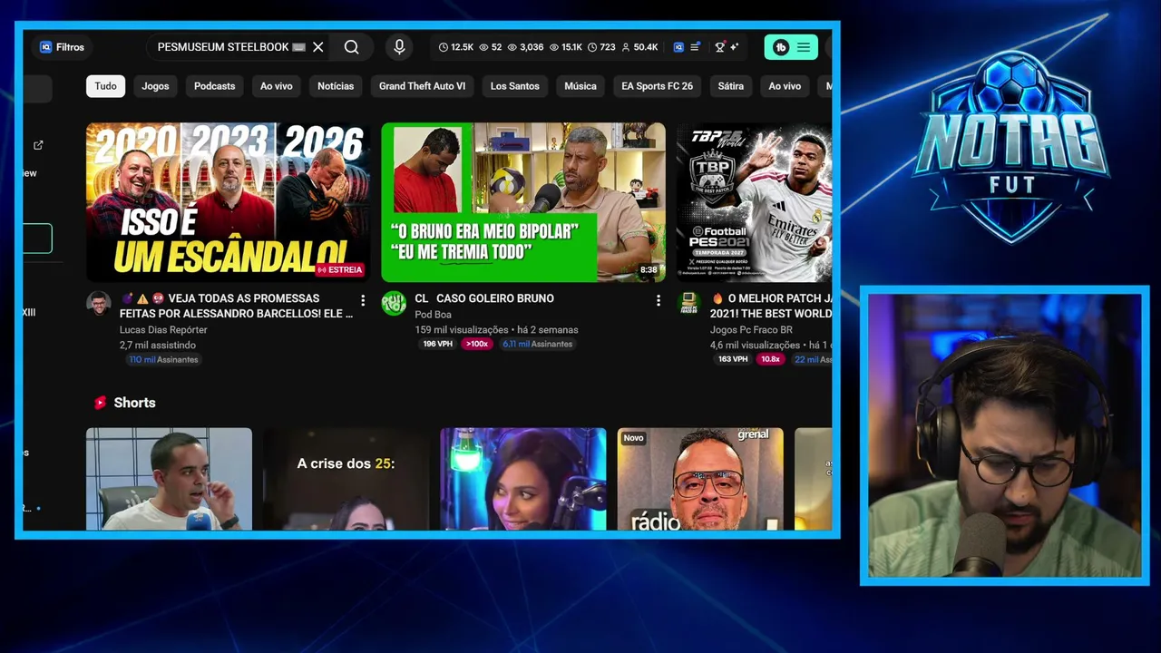Click the >100x multiplier badge
1161x653 pixels.
(476, 345)
